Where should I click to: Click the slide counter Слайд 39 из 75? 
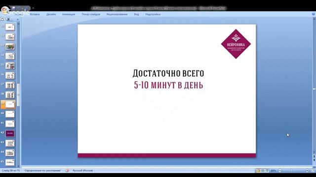click(11, 171)
